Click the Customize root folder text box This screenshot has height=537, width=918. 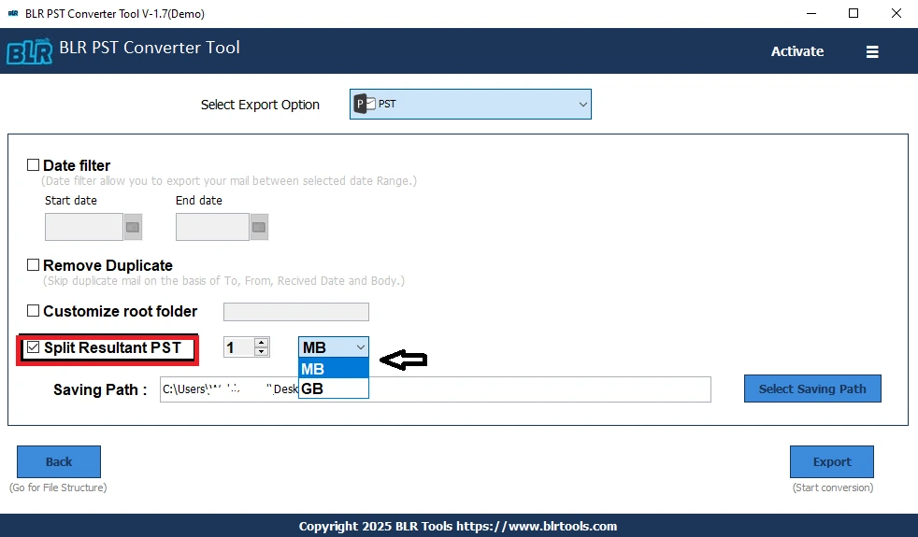[x=296, y=312]
